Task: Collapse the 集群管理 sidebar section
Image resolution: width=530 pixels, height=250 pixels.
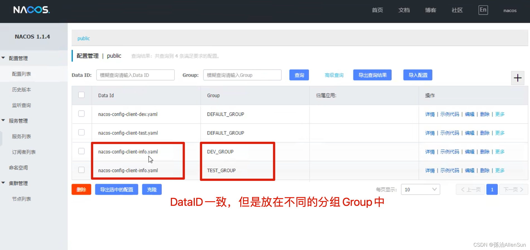Action: pos(3,183)
